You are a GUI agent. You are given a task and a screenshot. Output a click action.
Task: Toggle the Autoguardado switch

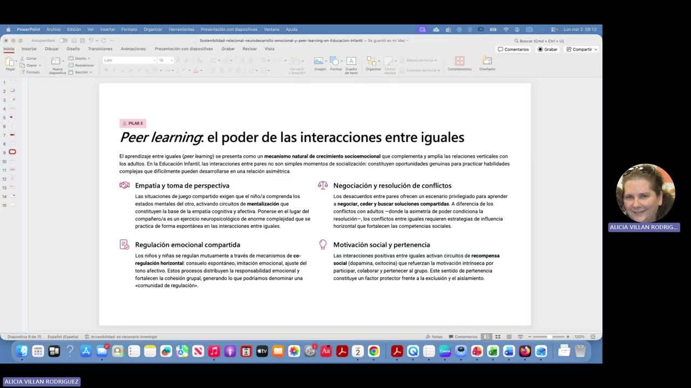click(63, 40)
